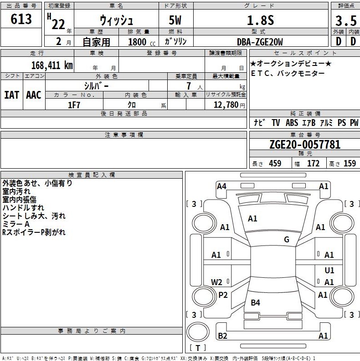Click the lot number 613

click(21, 19)
